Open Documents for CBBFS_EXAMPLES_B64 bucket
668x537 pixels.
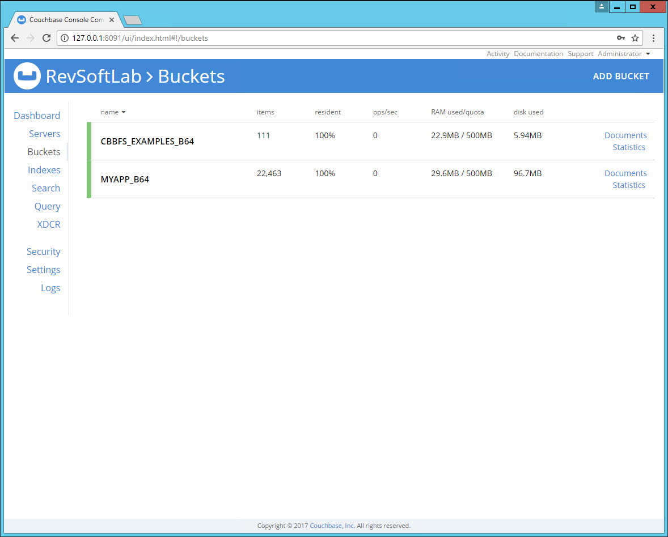point(625,135)
